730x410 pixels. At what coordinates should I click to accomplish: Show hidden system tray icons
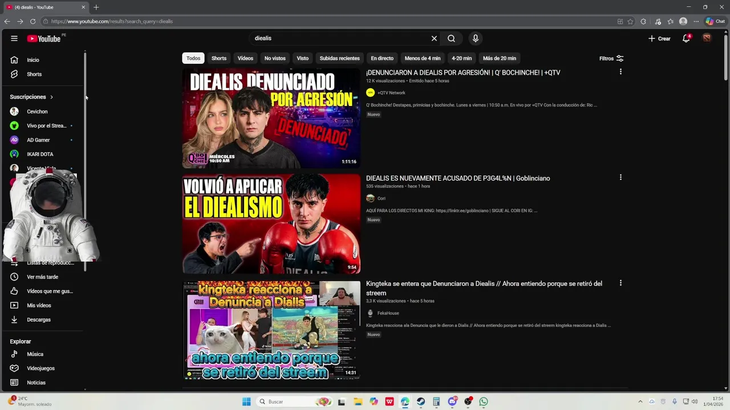(640, 401)
